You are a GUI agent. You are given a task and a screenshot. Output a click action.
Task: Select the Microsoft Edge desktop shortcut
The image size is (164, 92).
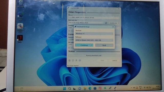(20, 16)
